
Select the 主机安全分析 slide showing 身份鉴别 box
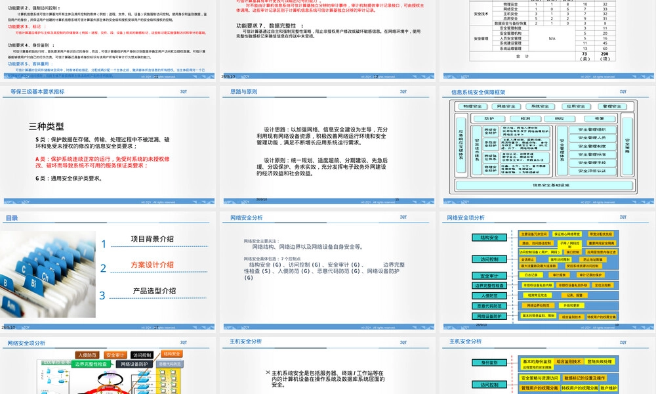tap(547, 365)
